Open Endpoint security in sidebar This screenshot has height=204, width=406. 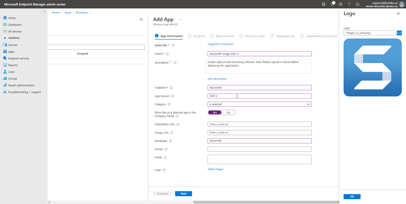pyautogui.click(x=19, y=58)
